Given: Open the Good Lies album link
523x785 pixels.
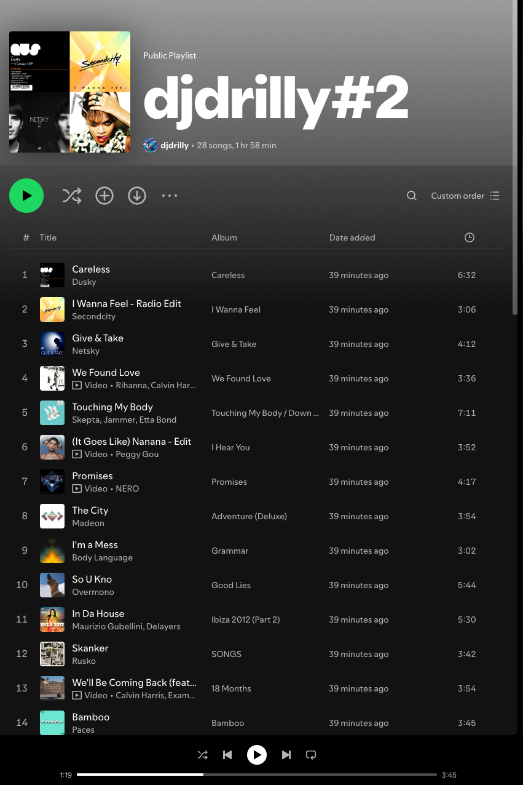Looking at the screenshot, I should click(231, 585).
